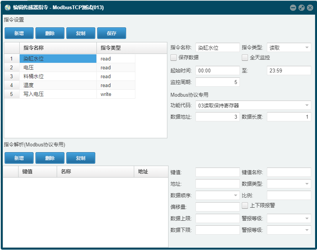
Task: Click top 删除 button in 指令设置
Action: point(50,33)
